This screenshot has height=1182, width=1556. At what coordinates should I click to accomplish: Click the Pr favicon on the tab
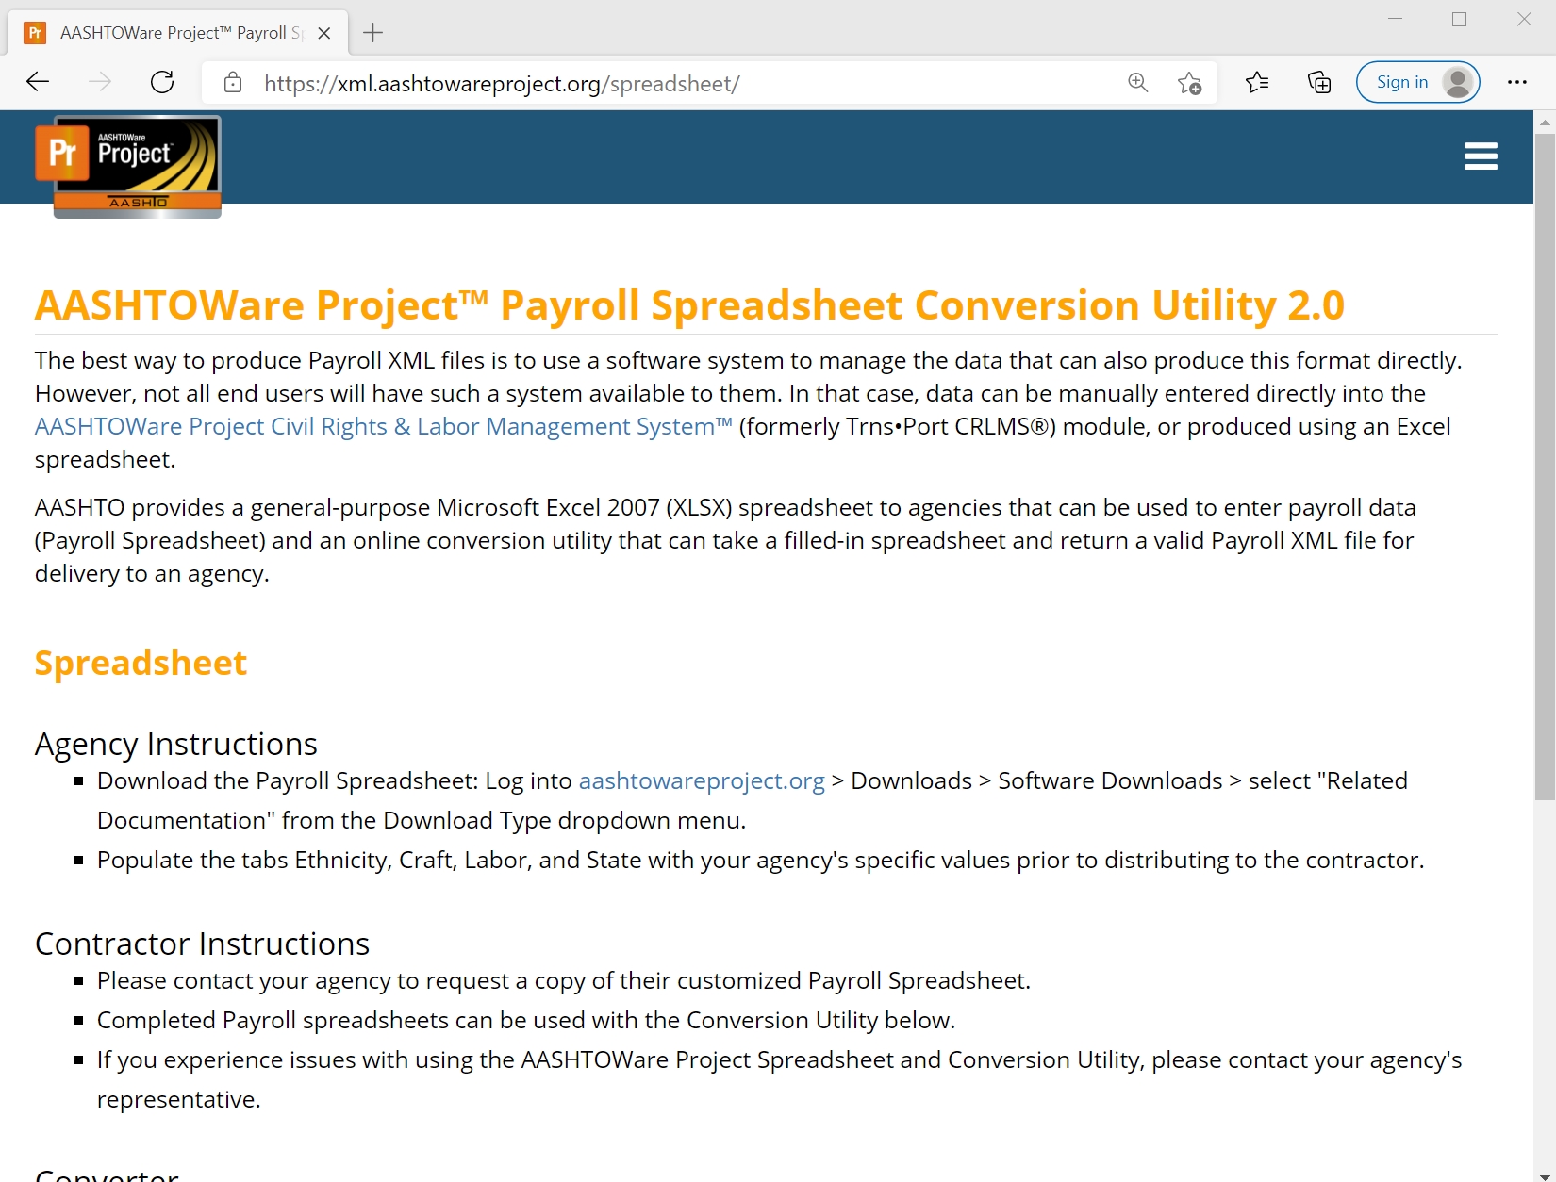[x=35, y=33]
